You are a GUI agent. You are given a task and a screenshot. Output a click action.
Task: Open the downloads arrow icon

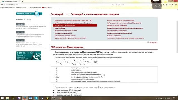pos(163,5)
